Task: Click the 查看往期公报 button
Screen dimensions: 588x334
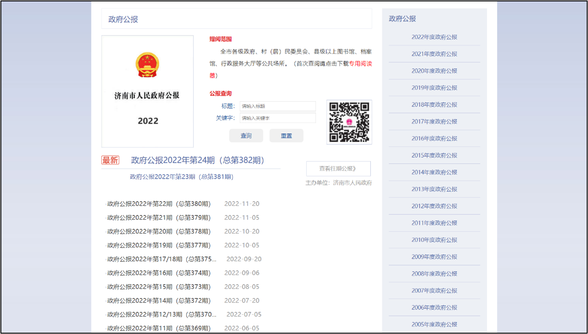Action: point(338,169)
